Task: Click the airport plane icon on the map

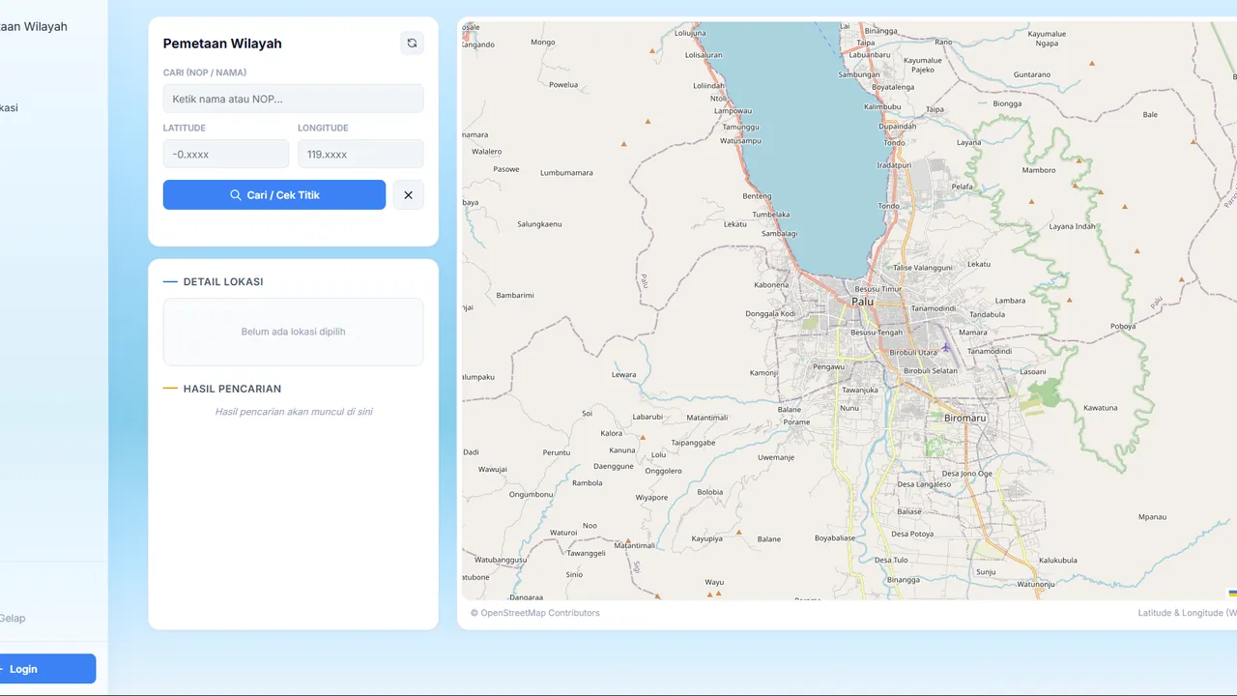Action: click(945, 347)
